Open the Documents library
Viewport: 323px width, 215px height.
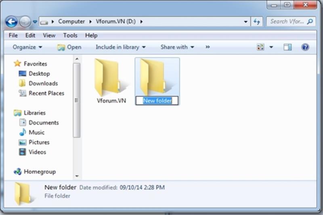[44, 123]
